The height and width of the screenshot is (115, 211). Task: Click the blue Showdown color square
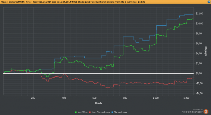pyautogui.click(x=112, y=112)
